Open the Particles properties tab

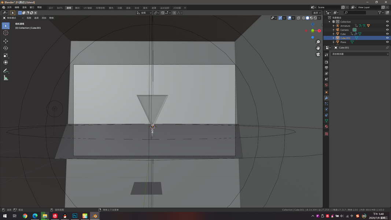click(x=327, y=103)
